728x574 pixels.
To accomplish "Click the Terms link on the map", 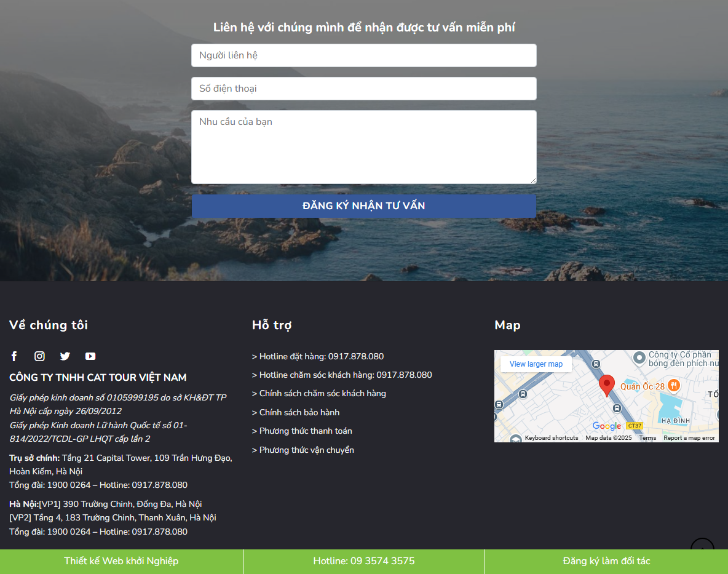I will tap(647, 437).
